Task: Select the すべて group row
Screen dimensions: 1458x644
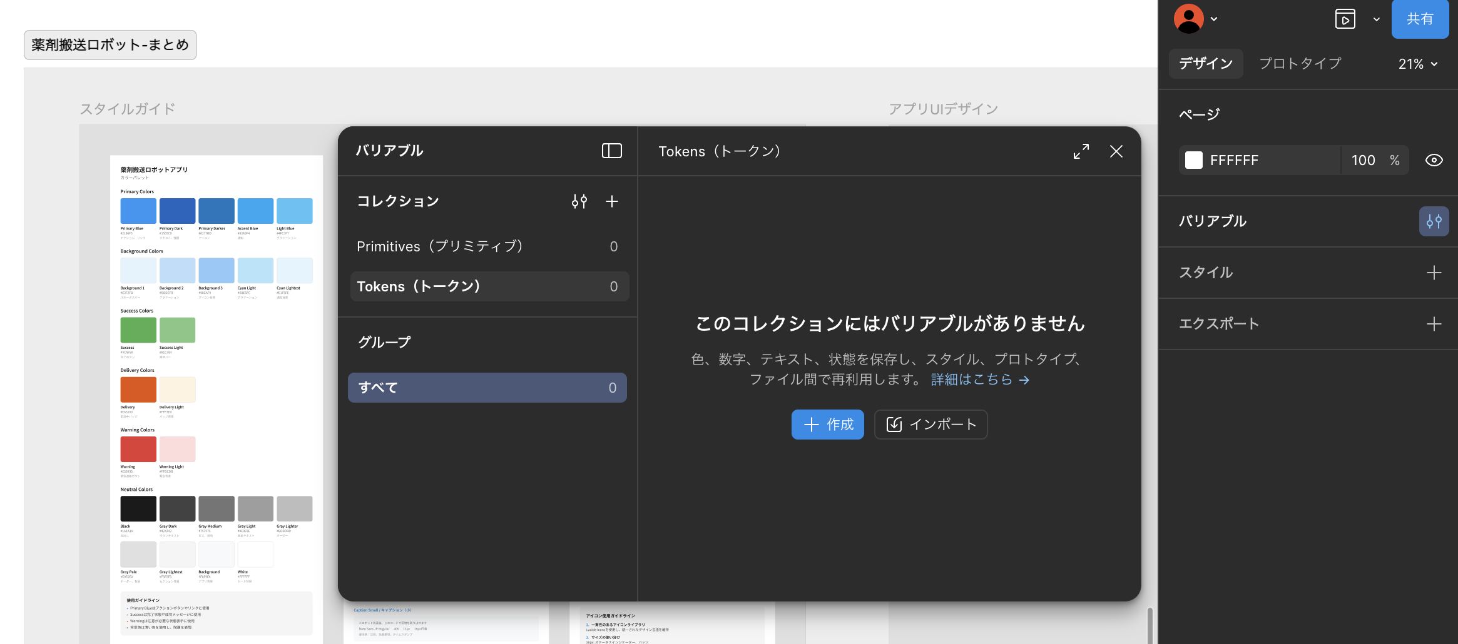Action: coord(487,388)
